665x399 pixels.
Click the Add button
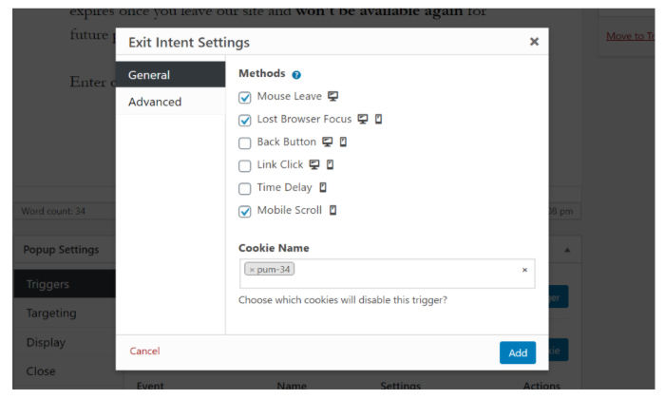tap(518, 352)
